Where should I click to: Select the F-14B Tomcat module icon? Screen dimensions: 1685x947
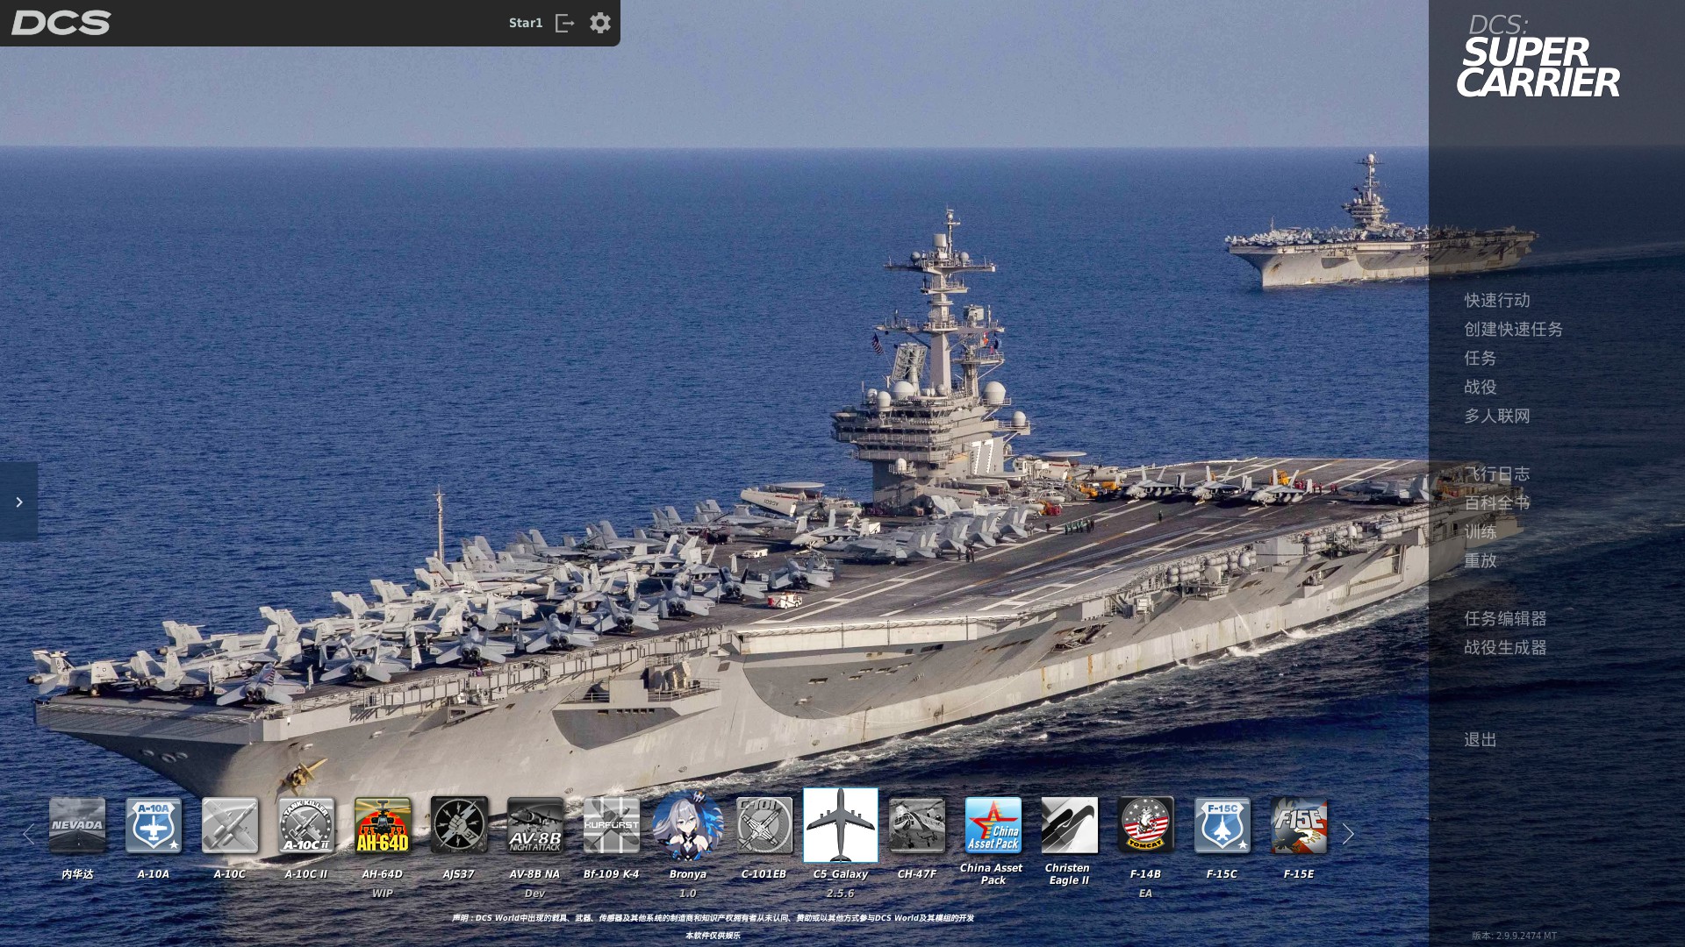point(1145,825)
